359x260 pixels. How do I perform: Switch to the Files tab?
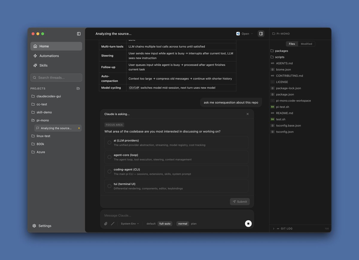[x=292, y=44]
